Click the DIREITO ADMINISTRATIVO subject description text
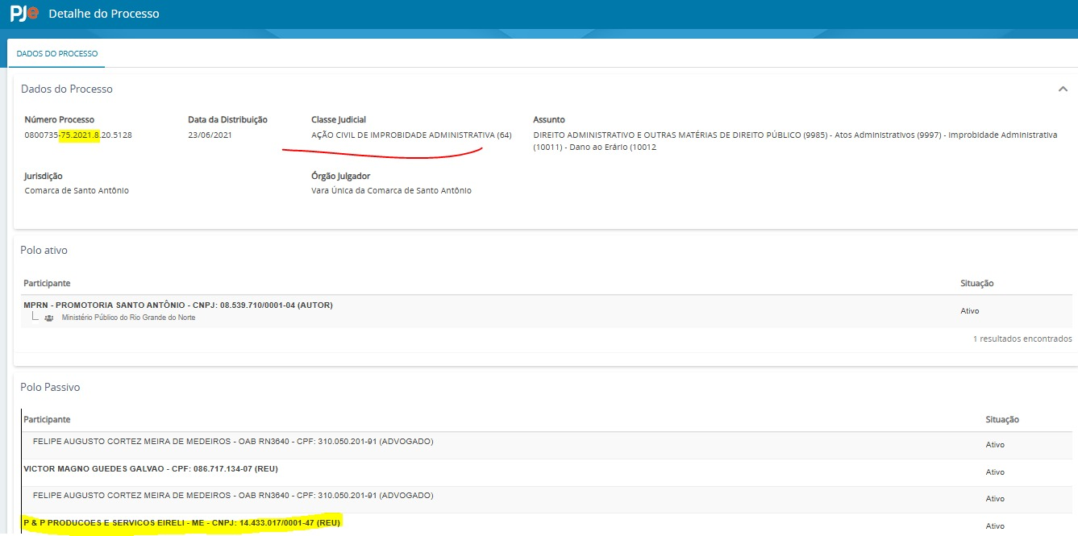This screenshot has width=1078, height=536. (795, 141)
